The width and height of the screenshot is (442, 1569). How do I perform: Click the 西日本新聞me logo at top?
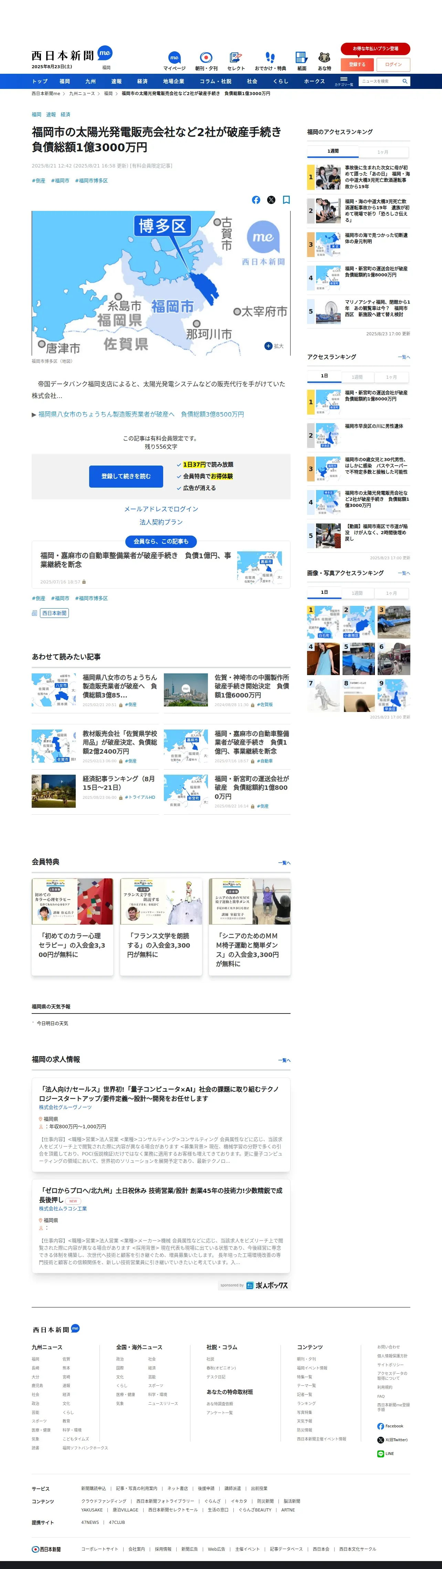tap(72, 54)
